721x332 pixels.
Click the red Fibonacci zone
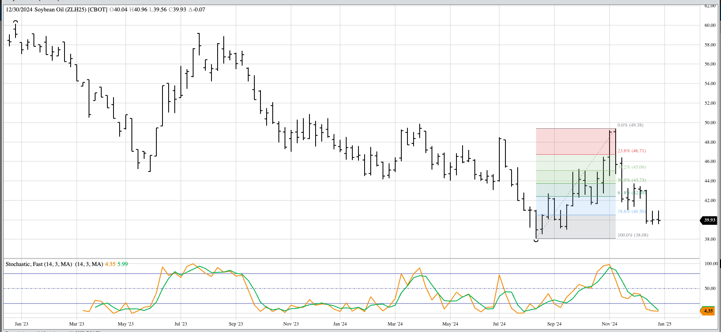coord(576,141)
